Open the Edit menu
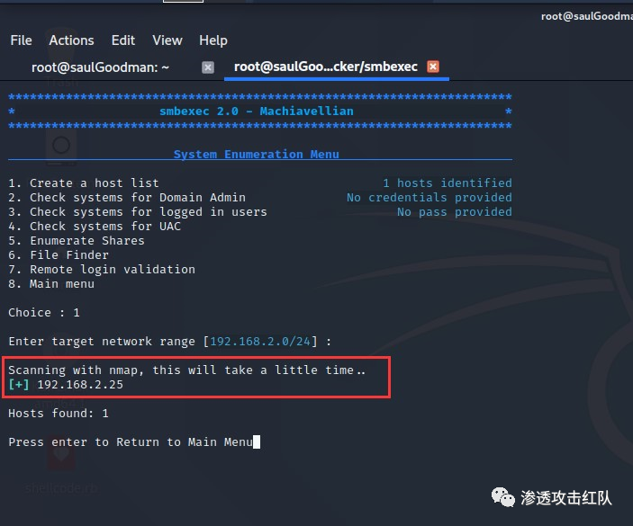The image size is (633, 526). (x=123, y=40)
